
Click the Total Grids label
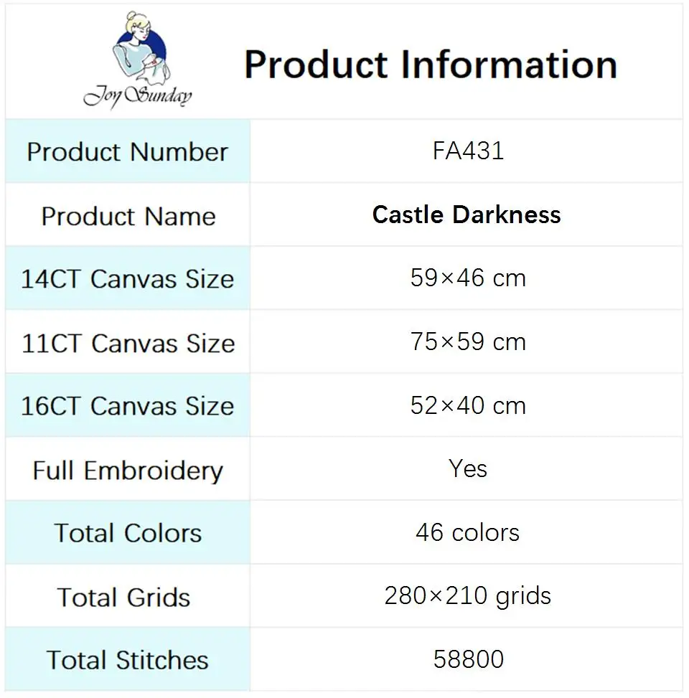point(124,597)
